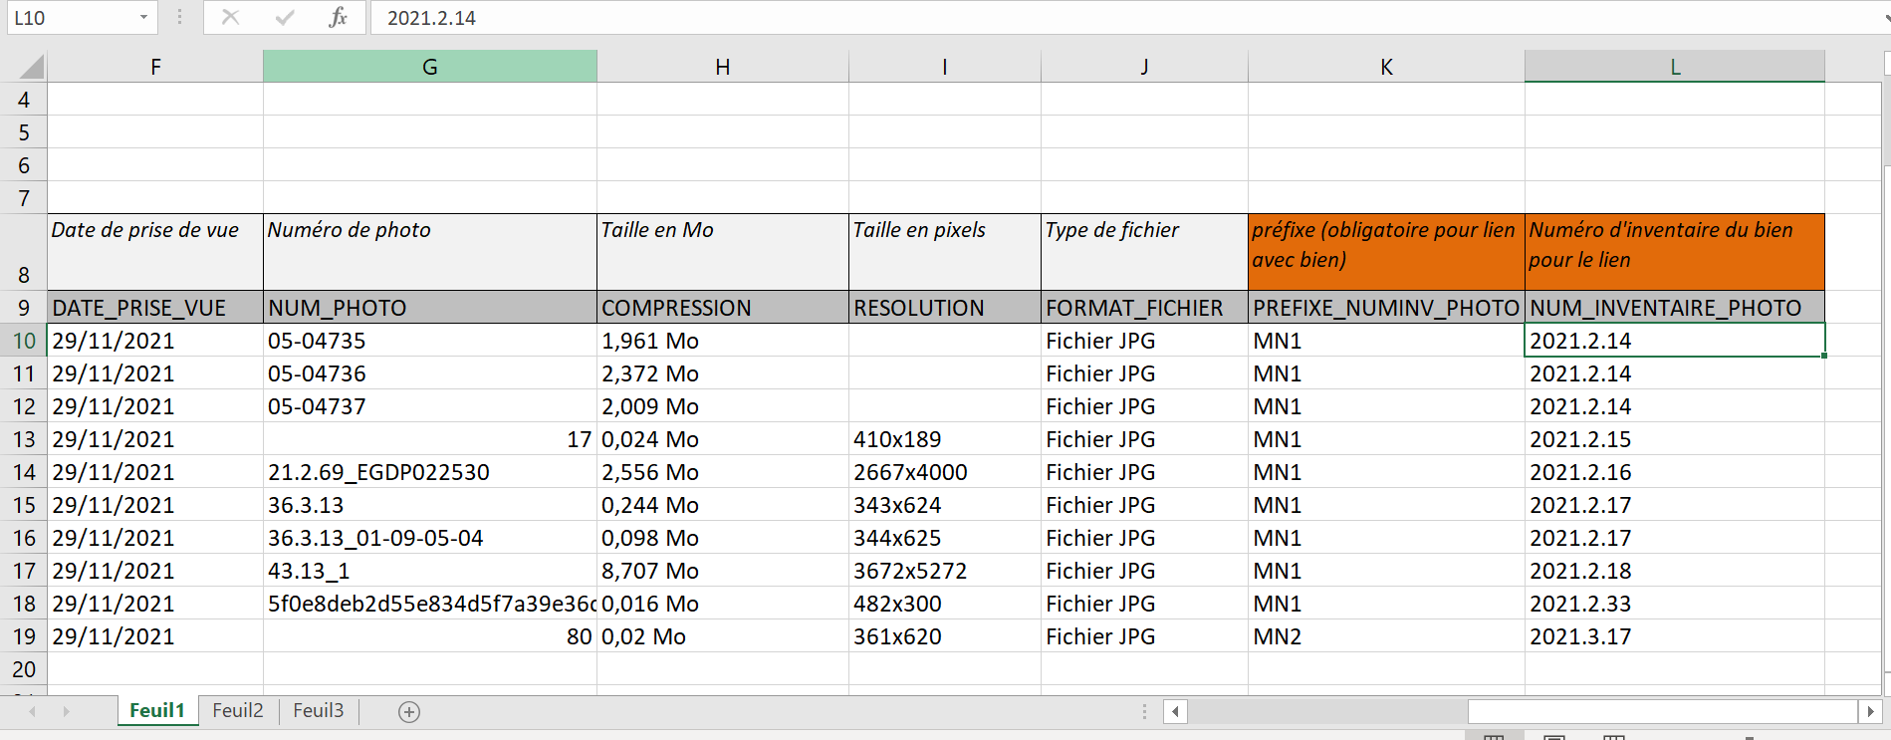The height and width of the screenshot is (740, 1891).
Task: Click the 2021.2.18 inventory cell
Action: click(x=1675, y=571)
